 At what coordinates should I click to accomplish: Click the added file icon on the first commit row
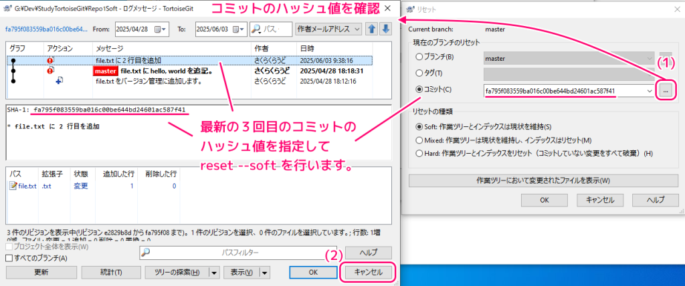coord(60,80)
